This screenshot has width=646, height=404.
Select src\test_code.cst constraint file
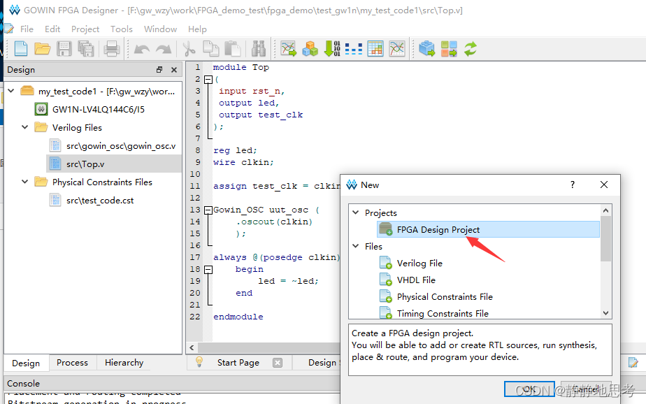point(100,200)
